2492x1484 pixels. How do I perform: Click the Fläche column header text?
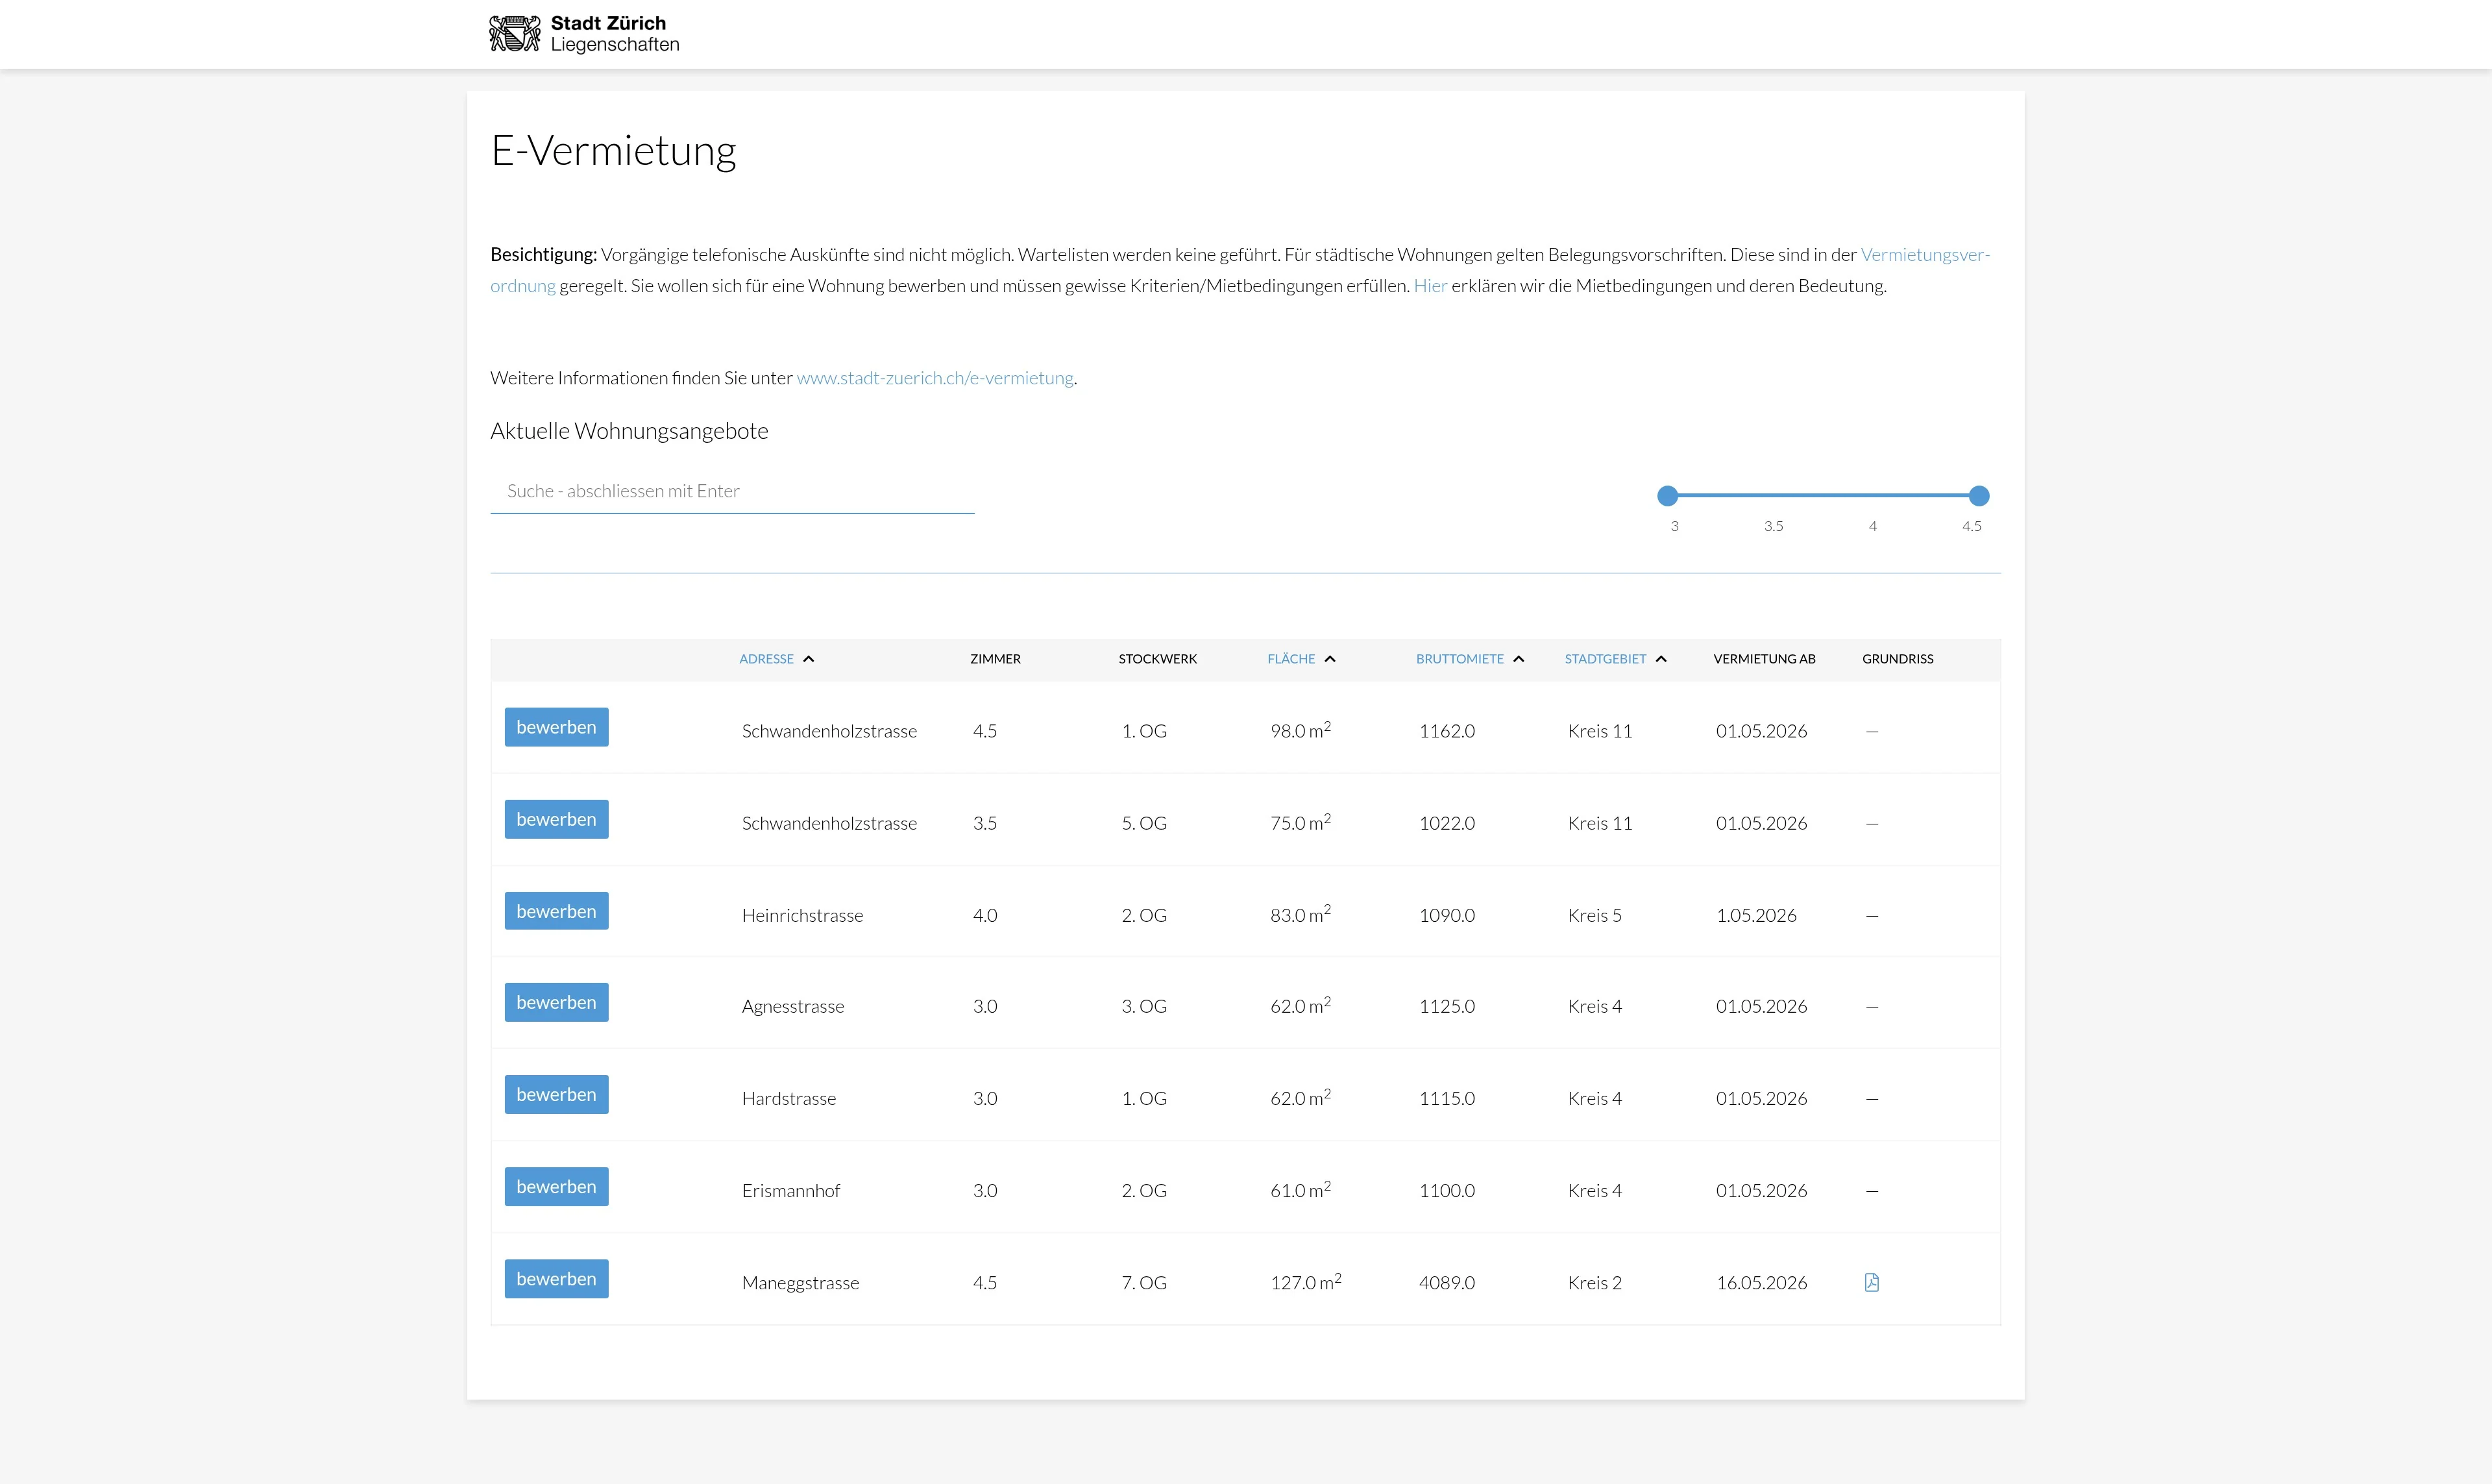click(1291, 659)
